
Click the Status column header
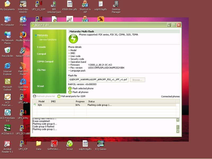coord(131,101)
